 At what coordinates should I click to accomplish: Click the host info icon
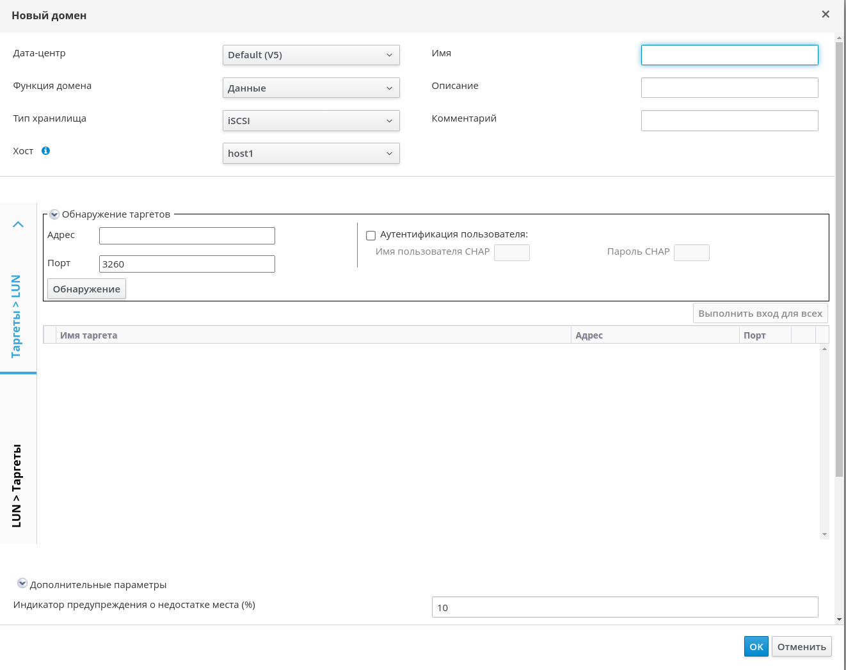click(x=45, y=151)
